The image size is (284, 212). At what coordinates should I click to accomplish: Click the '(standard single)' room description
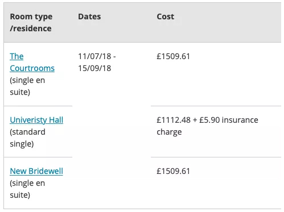(27, 138)
